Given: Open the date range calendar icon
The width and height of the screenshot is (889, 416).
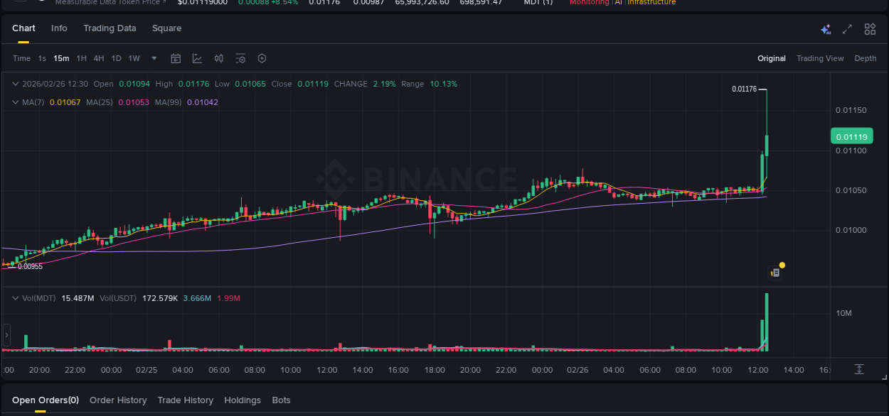Looking at the screenshot, I should click(176, 58).
